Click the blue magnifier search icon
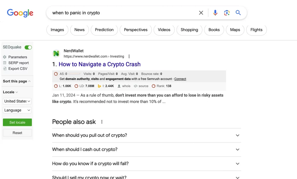297x179 pixels. 238,13
